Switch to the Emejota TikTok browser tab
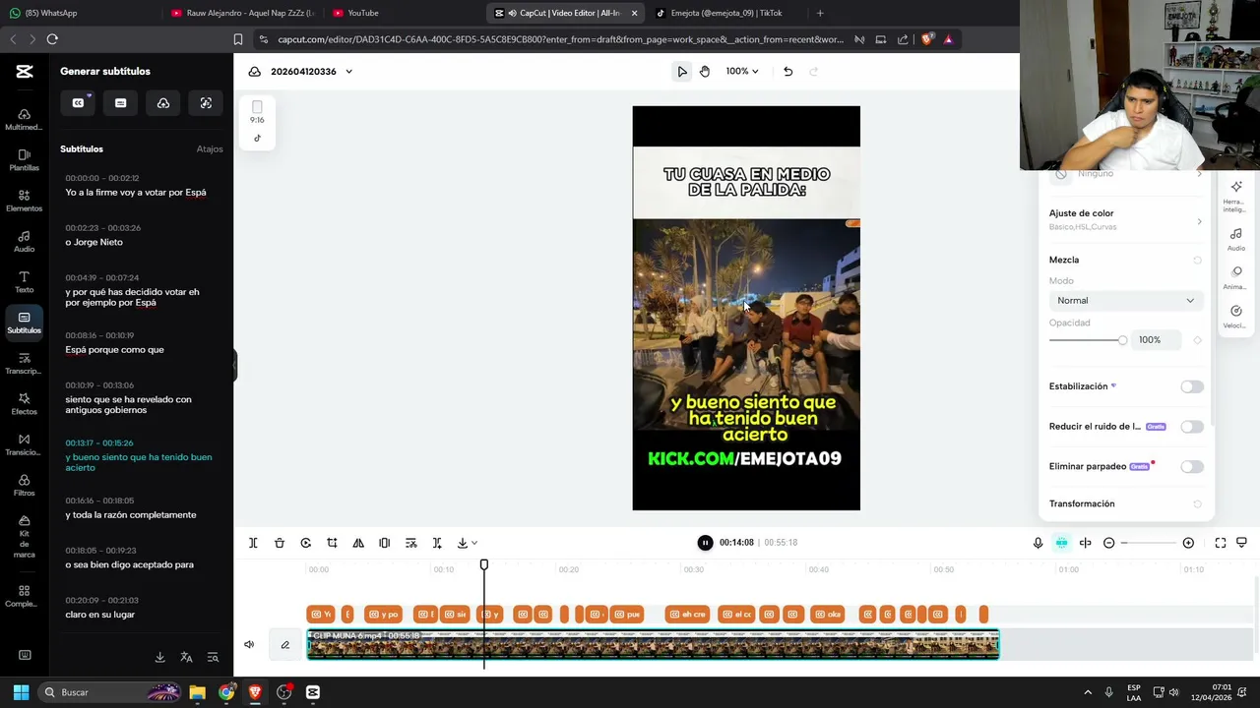Image resolution: width=1260 pixels, height=708 pixels. 726,13
